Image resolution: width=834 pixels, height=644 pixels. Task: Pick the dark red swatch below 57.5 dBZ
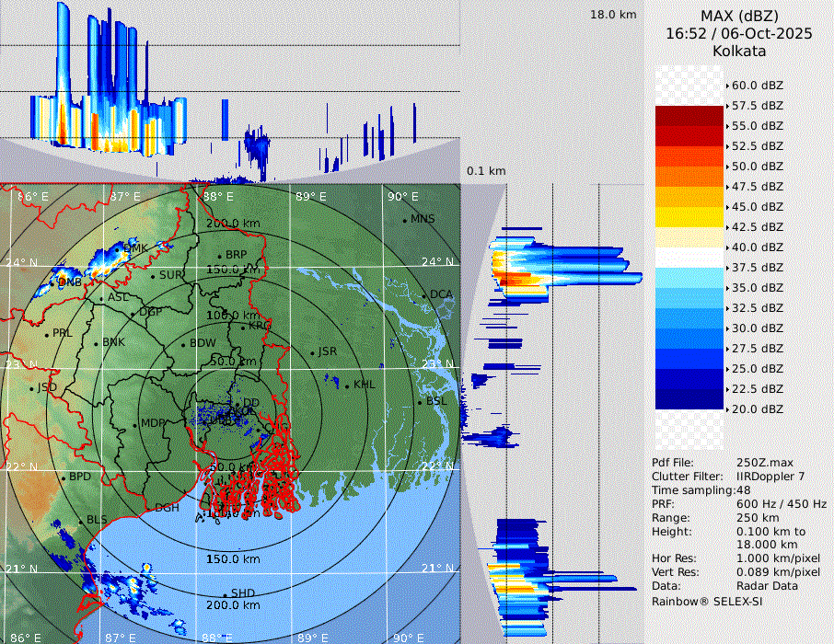pos(689,116)
